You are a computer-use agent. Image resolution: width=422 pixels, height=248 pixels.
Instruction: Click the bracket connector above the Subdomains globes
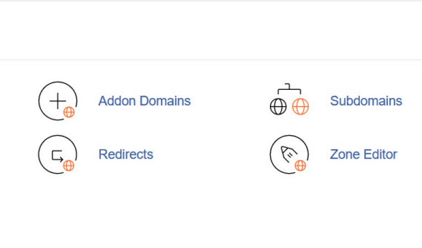coord(289,89)
